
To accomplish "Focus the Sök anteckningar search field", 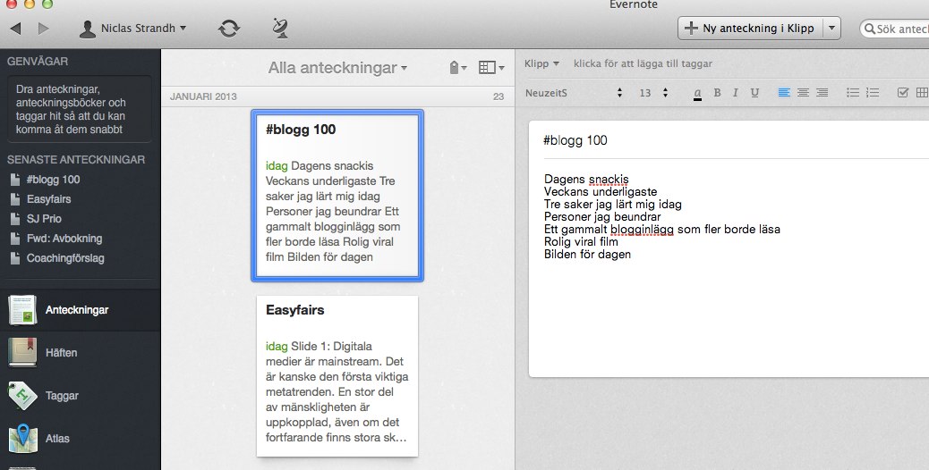I will [x=895, y=29].
